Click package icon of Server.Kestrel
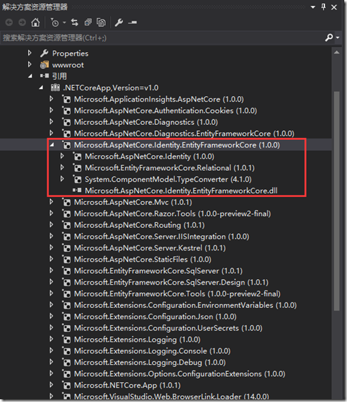 [x=67, y=248]
